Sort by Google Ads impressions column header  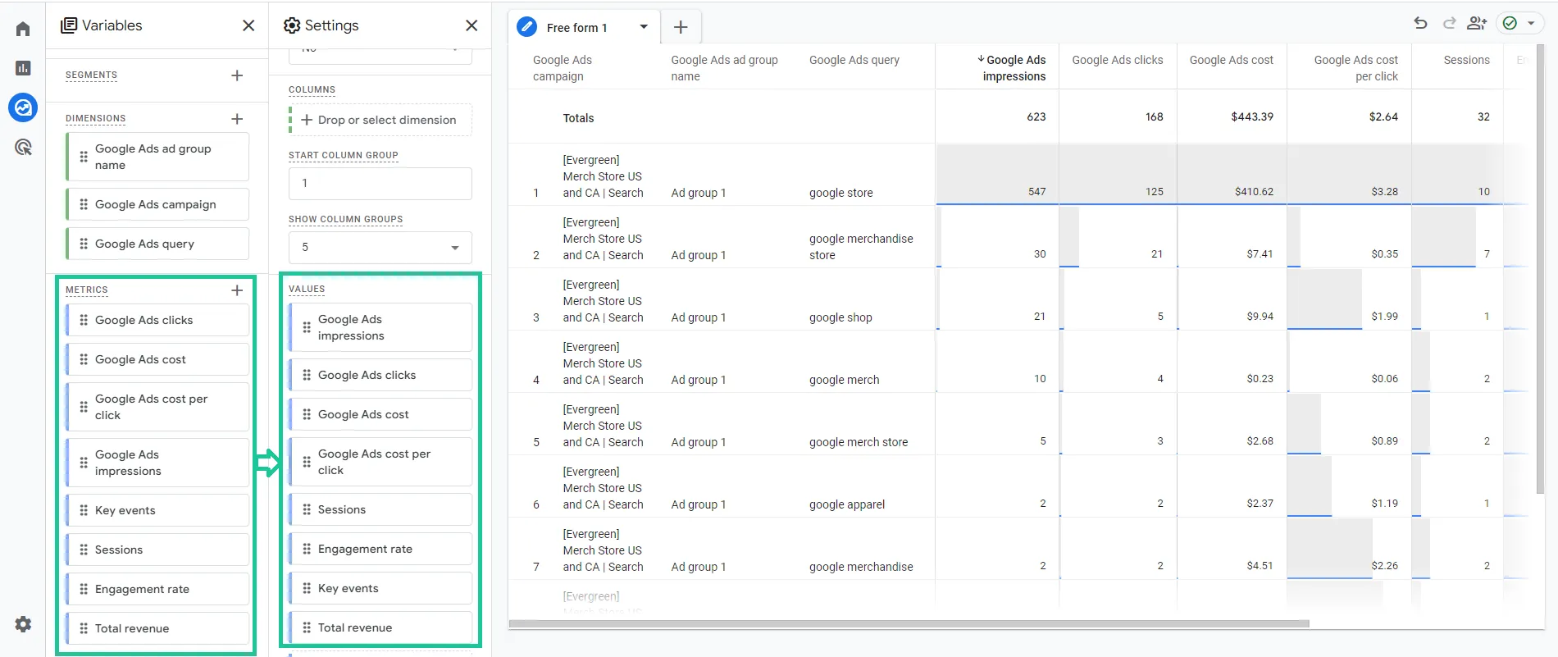point(1012,68)
